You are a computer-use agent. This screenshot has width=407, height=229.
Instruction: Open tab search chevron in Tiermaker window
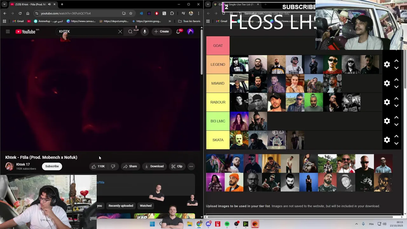208,4
